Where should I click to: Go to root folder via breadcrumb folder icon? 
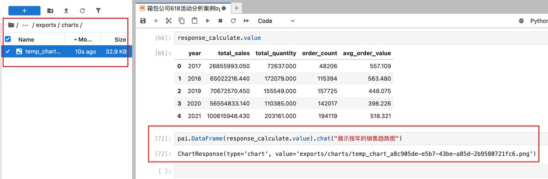pyautogui.click(x=11, y=25)
